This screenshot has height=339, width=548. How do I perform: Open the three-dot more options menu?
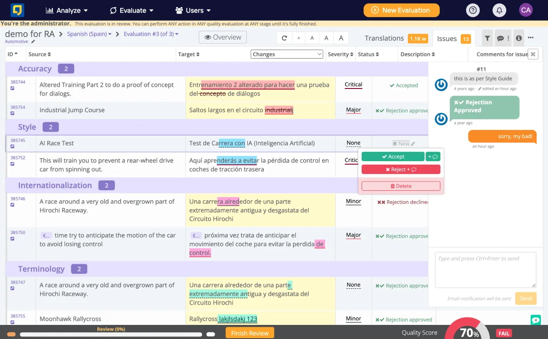(x=531, y=38)
